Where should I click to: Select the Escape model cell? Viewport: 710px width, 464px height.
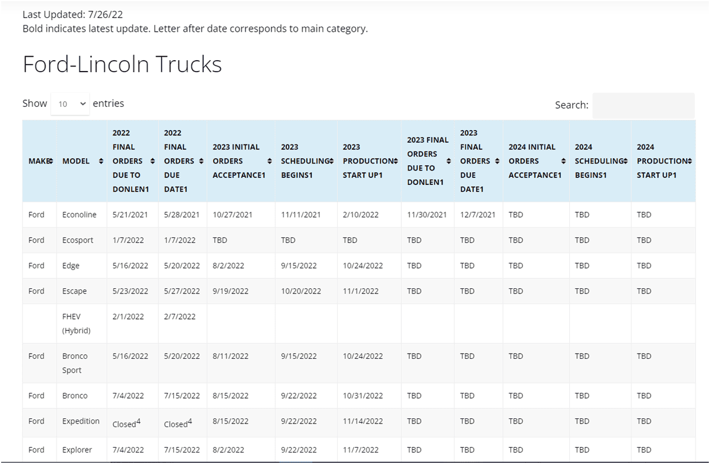coord(81,291)
